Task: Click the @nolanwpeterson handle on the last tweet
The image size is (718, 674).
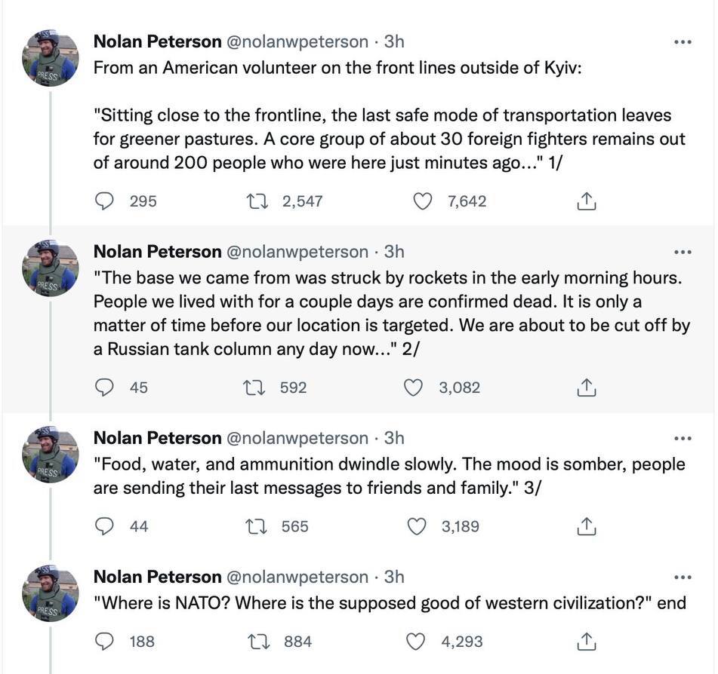Action: tap(297, 577)
